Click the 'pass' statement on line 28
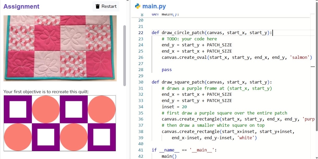The width and height of the screenshot is (318, 159). pyautogui.click(x=167, y=70)
